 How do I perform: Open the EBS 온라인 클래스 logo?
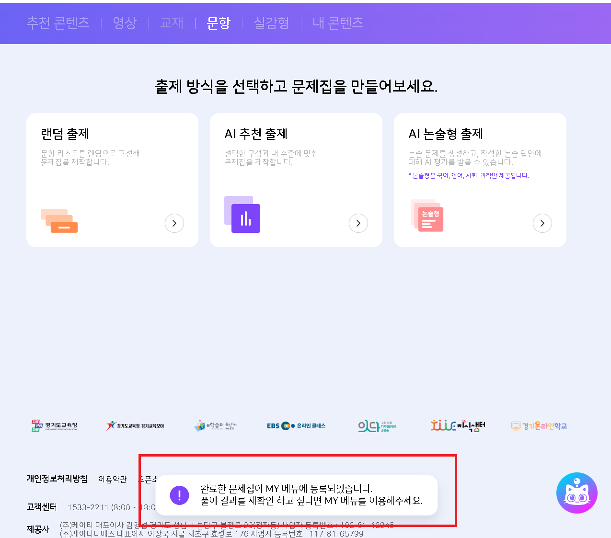tap(296, 425)
